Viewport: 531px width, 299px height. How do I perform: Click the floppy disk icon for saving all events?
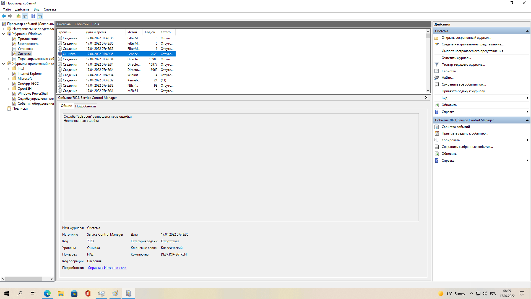[437, 84]
